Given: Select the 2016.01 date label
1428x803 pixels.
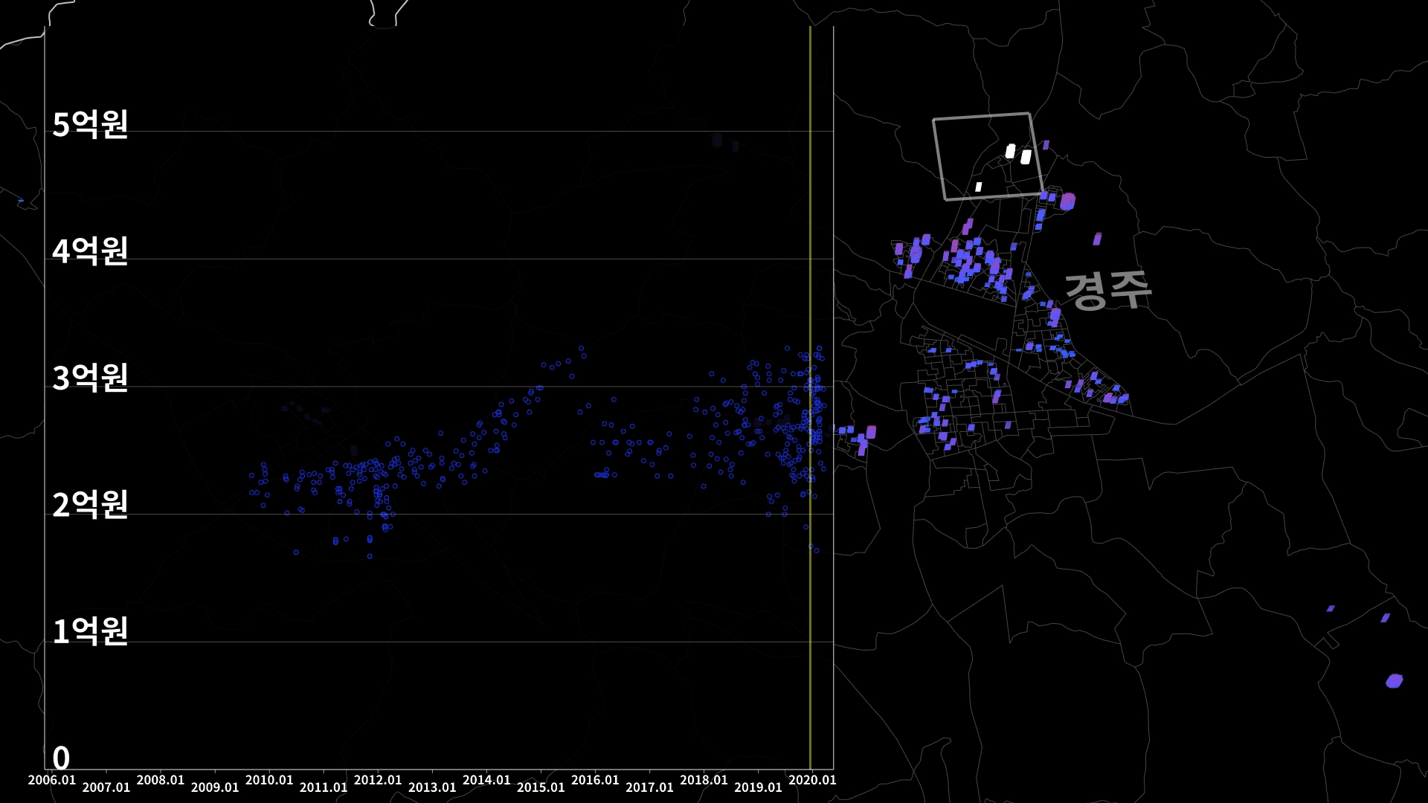Looking at the screenshot, I should pos(595,780).
